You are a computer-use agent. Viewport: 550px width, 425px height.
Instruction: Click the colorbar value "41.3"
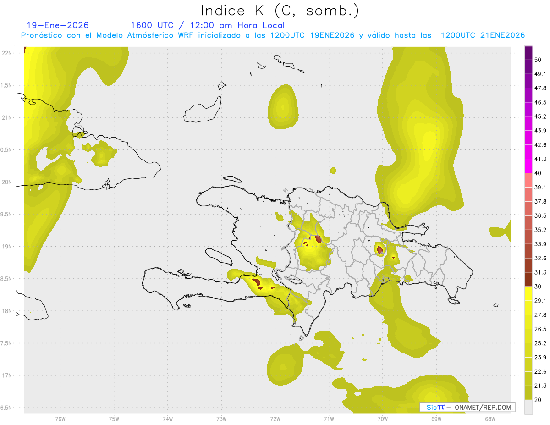click(x=540, y=159)
